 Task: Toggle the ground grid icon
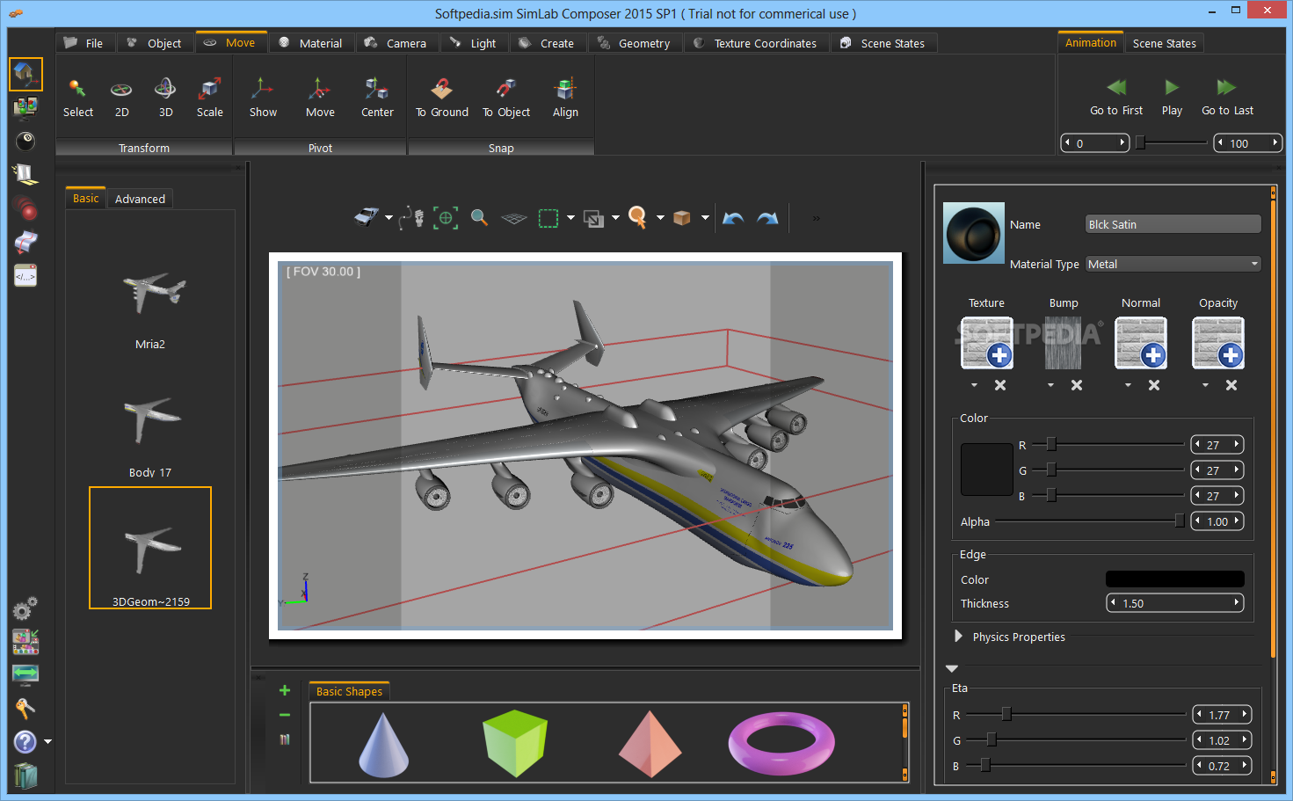(x=513, y=218)
